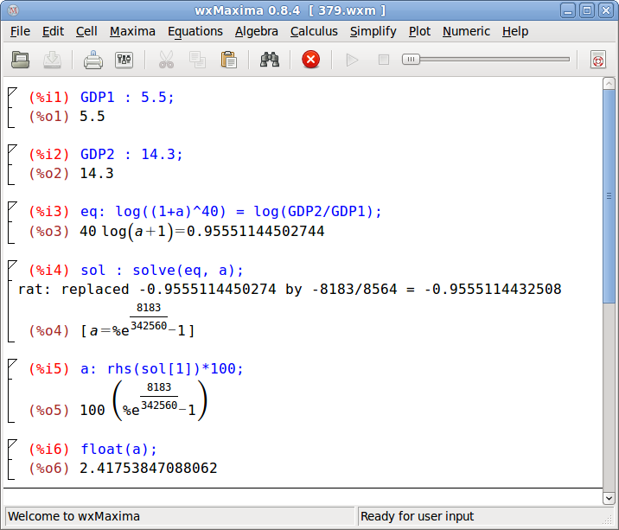Click input text 'GDP2 : 14.3;'

click(131, 154)
